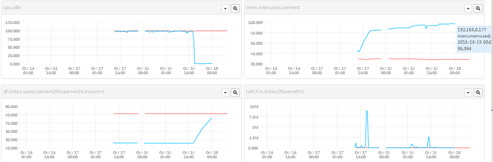Click the blue drop to zero in the cpu.idle chart
This screenshot has width=493, height=162.
click(x=194, y=47)
